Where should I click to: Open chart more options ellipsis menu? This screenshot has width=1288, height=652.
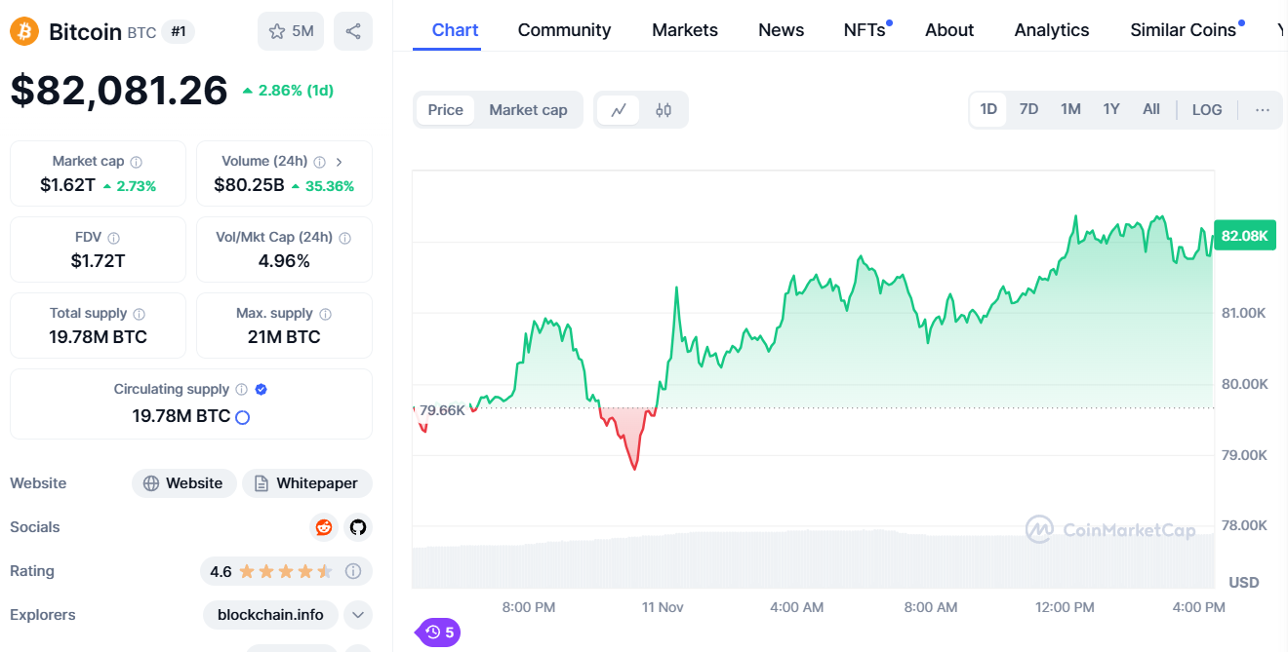coord(1262,110)
